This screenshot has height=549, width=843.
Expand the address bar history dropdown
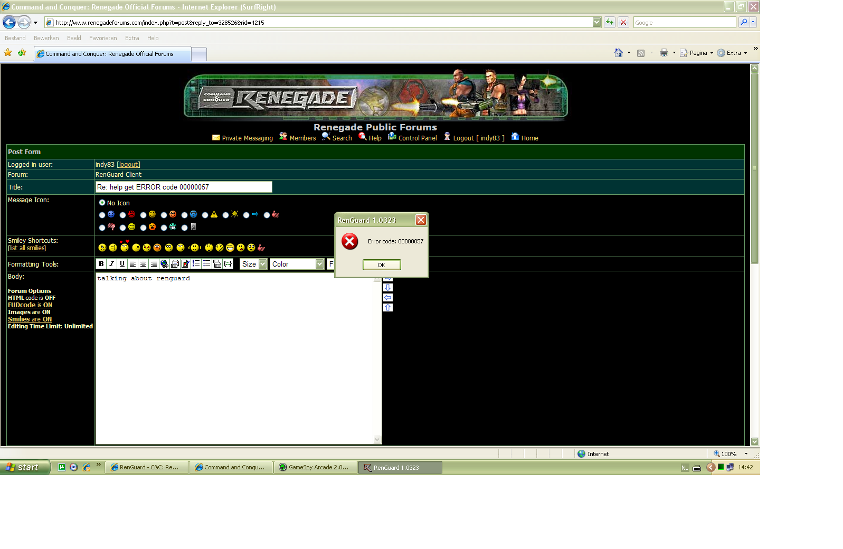596,22
